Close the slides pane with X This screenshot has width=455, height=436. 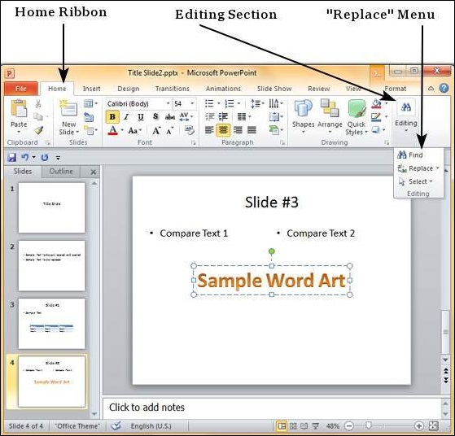pyautogui.click(x=93, y=172)
